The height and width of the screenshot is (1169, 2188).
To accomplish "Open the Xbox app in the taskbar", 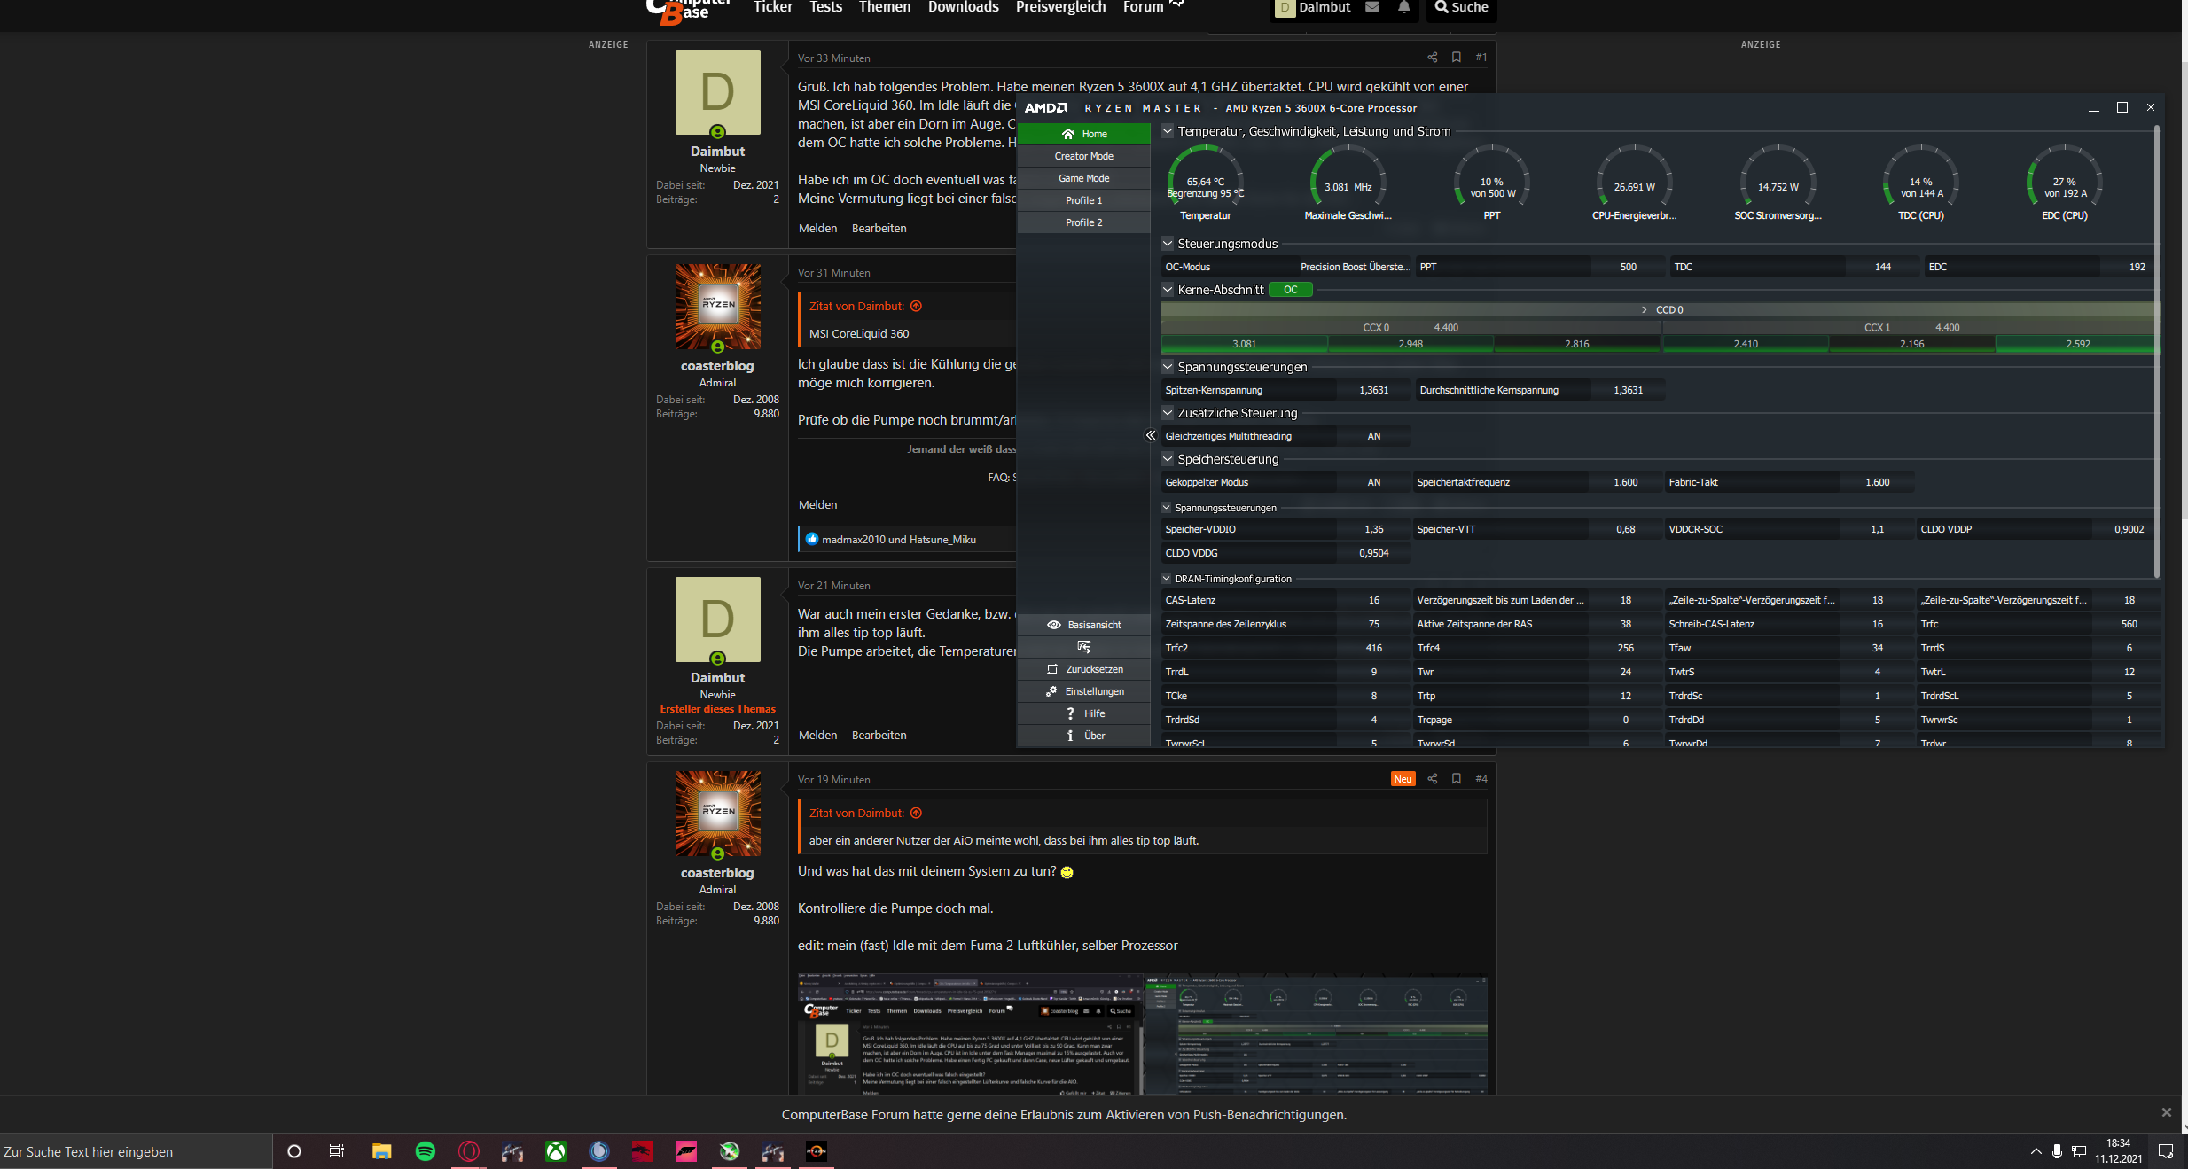I will click(x=556, y=1151).
